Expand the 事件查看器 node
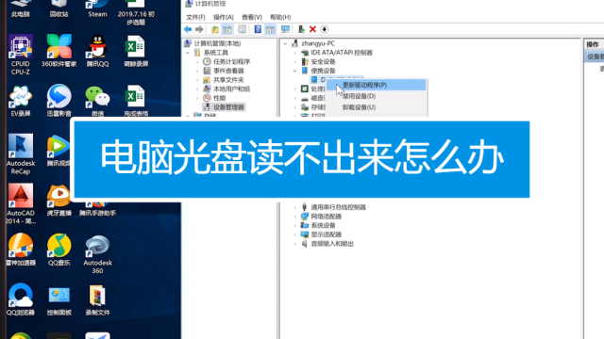The image size is (604, 339). [x=197, y=71]
